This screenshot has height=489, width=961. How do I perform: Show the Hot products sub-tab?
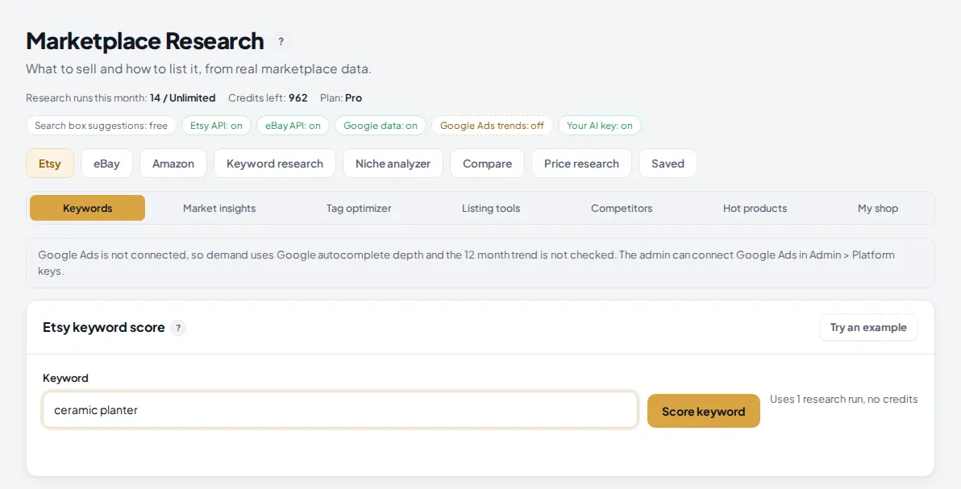[755, 209]
